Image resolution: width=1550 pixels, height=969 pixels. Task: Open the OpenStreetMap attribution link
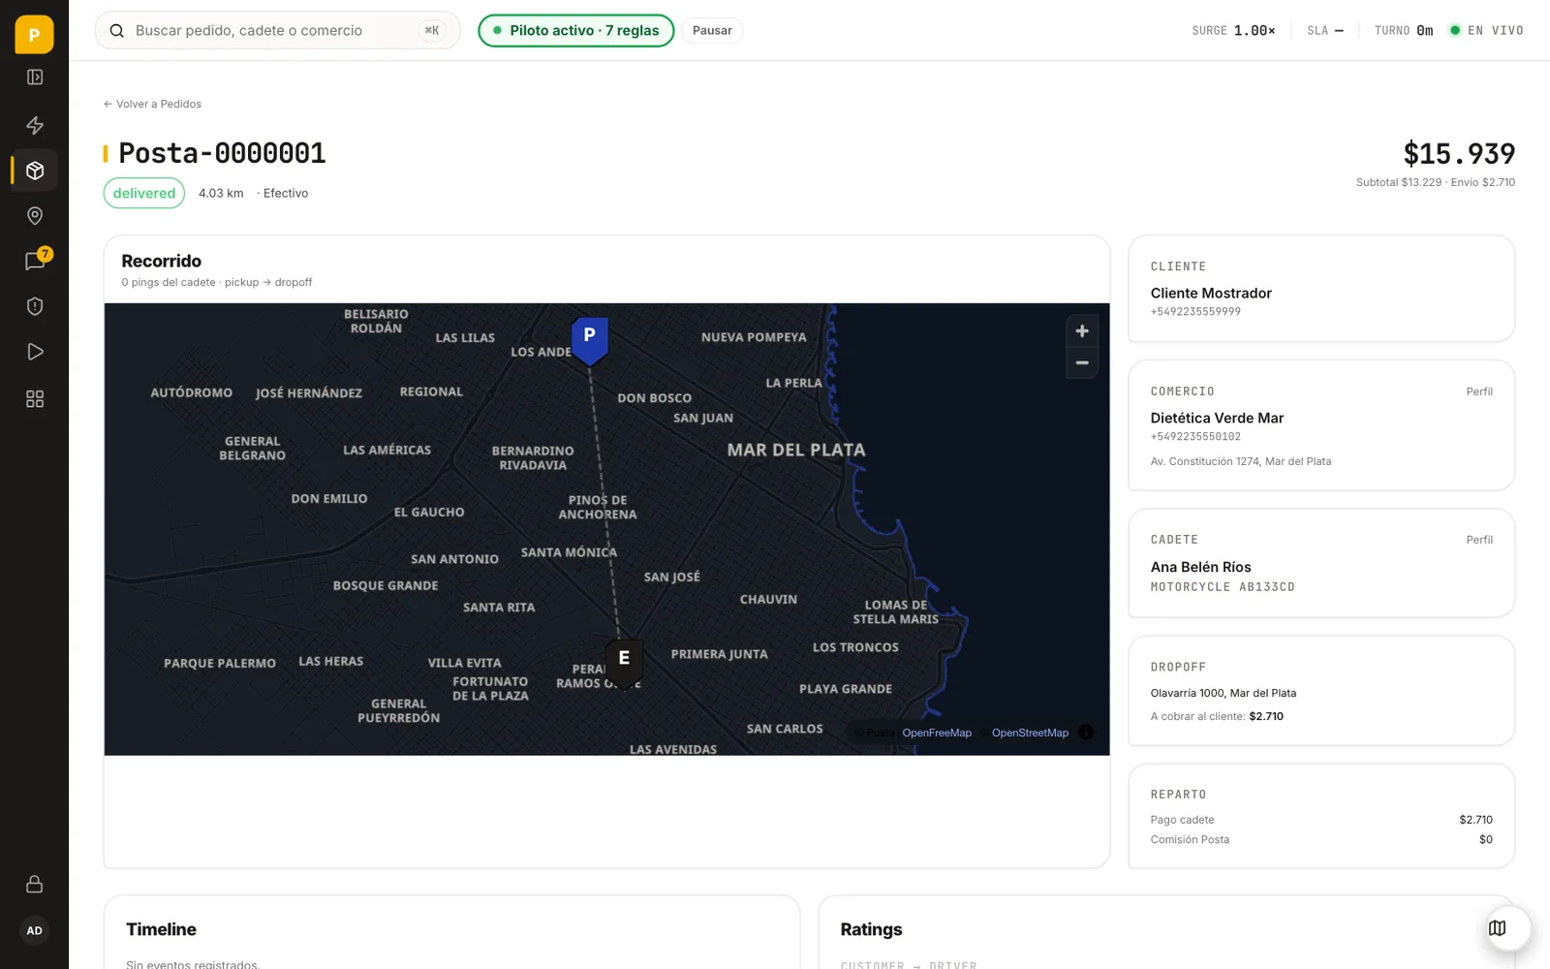1030,733
